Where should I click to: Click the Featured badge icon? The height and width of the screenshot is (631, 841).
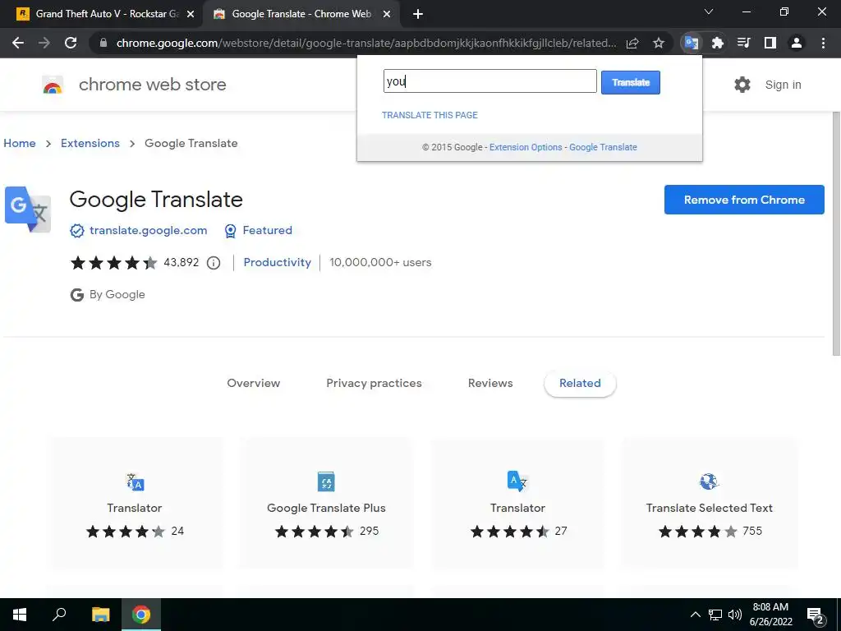(230, 231)
